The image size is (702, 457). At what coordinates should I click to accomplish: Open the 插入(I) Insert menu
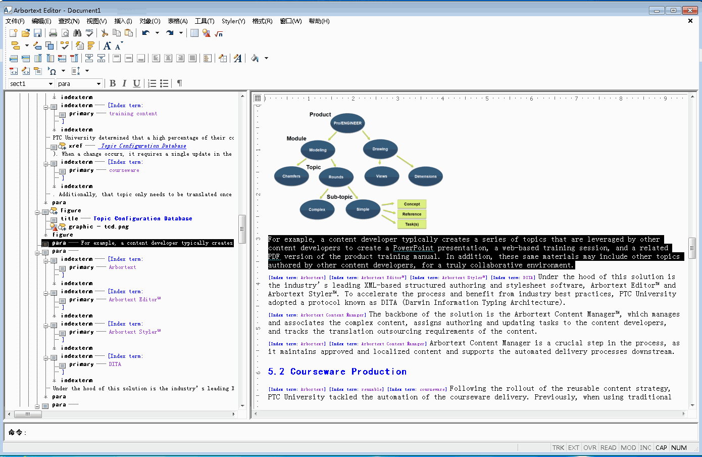[x=123, y=21]
